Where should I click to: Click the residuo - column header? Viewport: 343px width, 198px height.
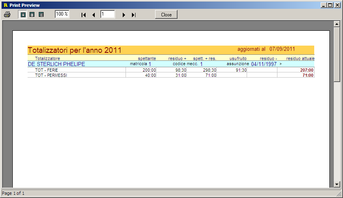click(268, 58)
